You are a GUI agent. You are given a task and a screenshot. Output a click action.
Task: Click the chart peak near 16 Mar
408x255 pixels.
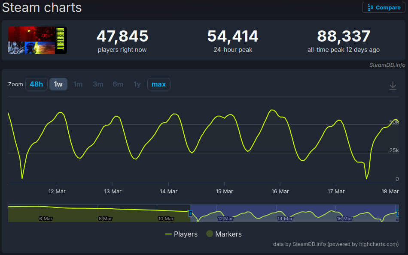(272, 110)
